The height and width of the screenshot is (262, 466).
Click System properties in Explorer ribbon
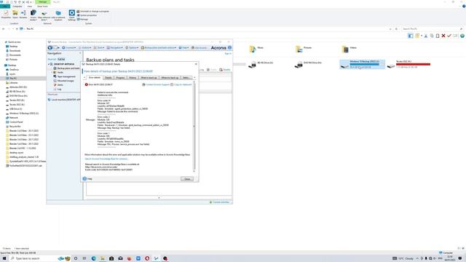[x=87, y=15]
